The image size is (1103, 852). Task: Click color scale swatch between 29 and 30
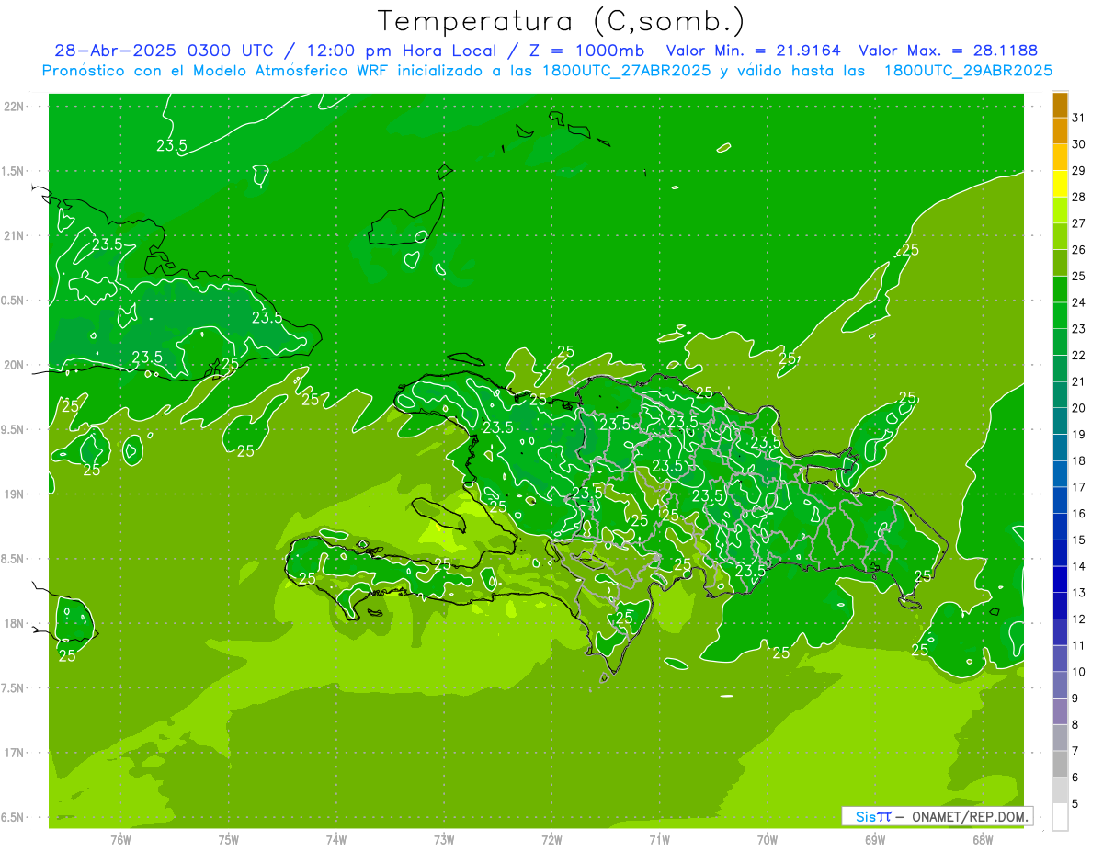[1060, 158]
